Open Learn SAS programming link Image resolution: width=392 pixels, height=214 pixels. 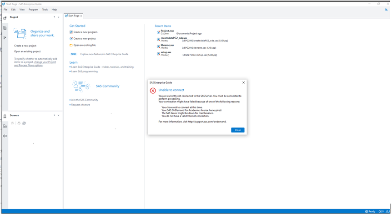pyautogui.click(x=84, y=71)
